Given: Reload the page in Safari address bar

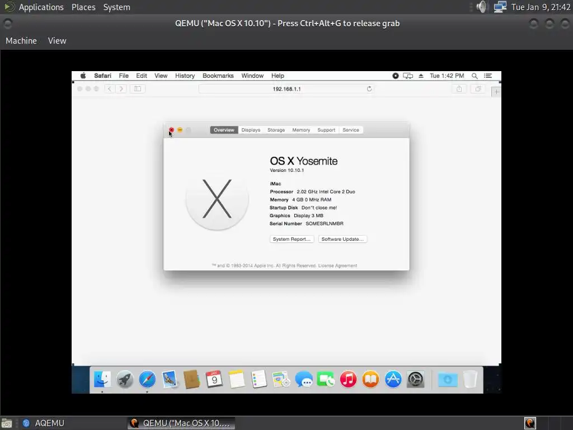Looking at the screenshot, I should pos(369,89).
